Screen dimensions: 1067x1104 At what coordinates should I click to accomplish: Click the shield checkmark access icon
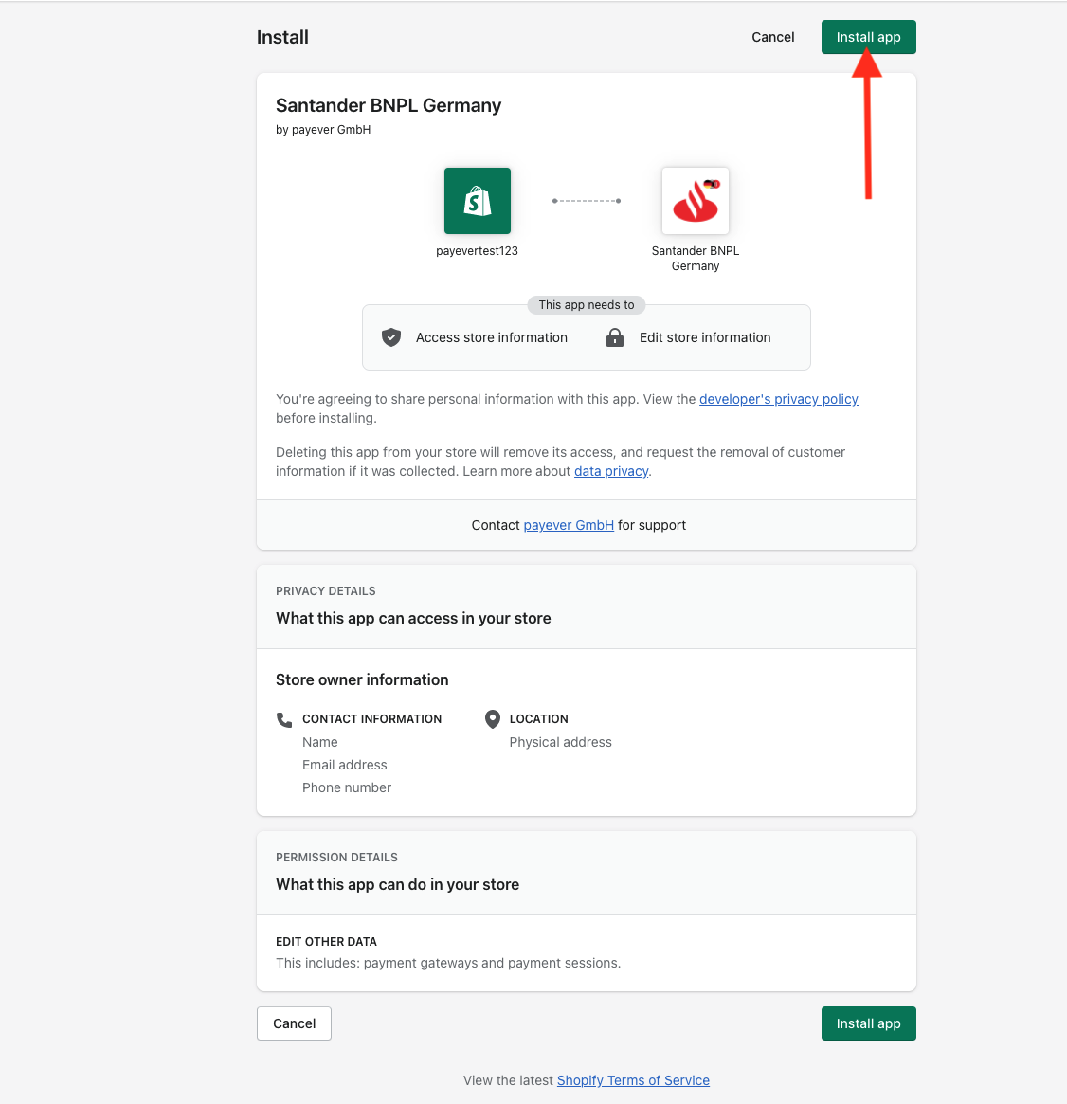(391, 337)
